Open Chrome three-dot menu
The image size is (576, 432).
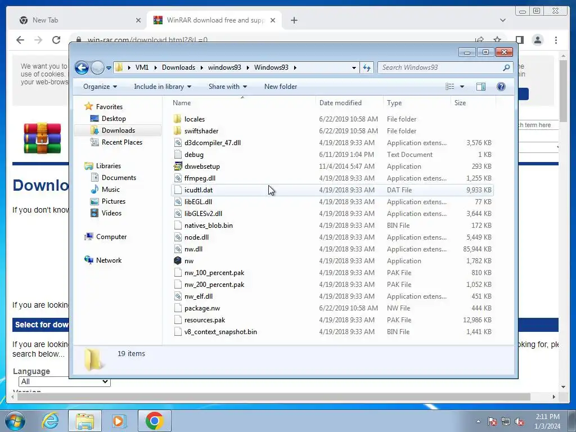(x=556, y=40)
